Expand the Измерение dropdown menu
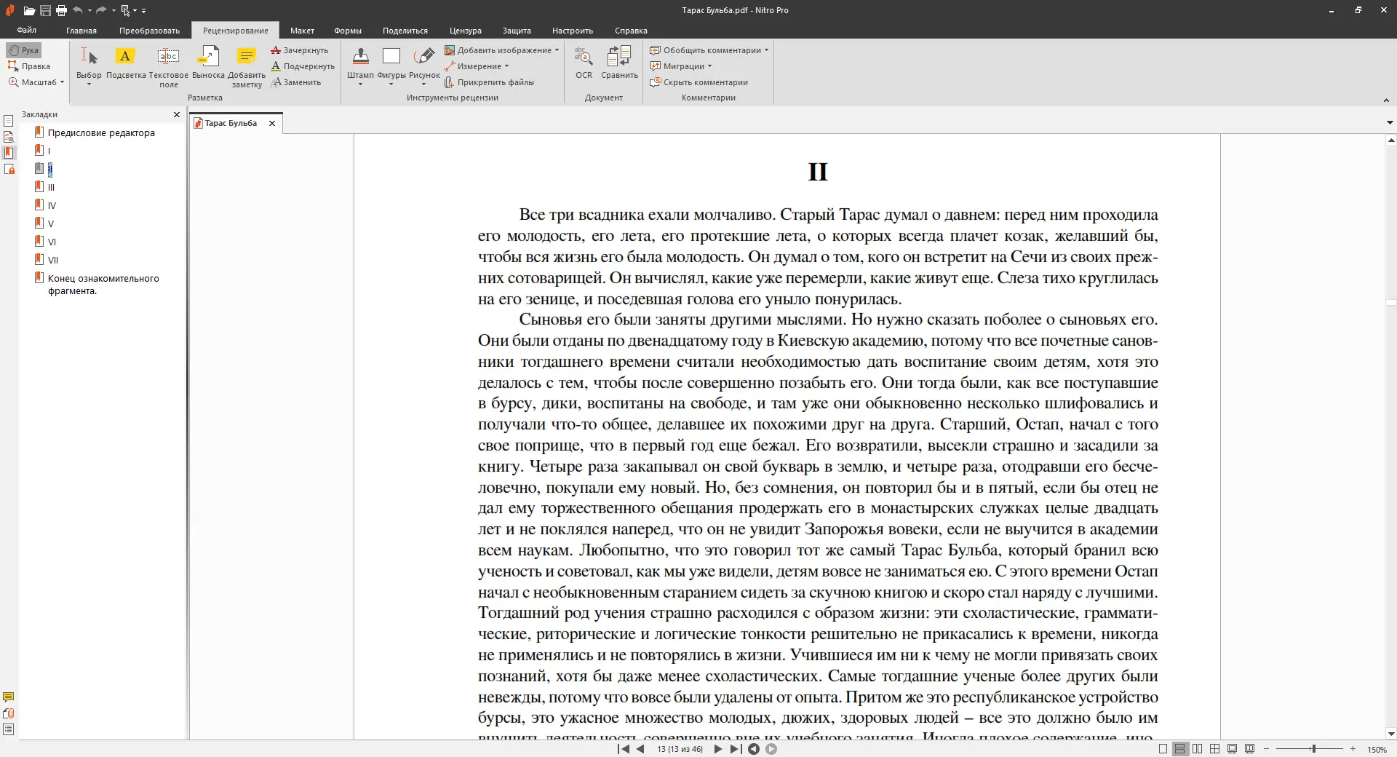The height and width of the screenshot is (757, 1397). tap(506, 66)
